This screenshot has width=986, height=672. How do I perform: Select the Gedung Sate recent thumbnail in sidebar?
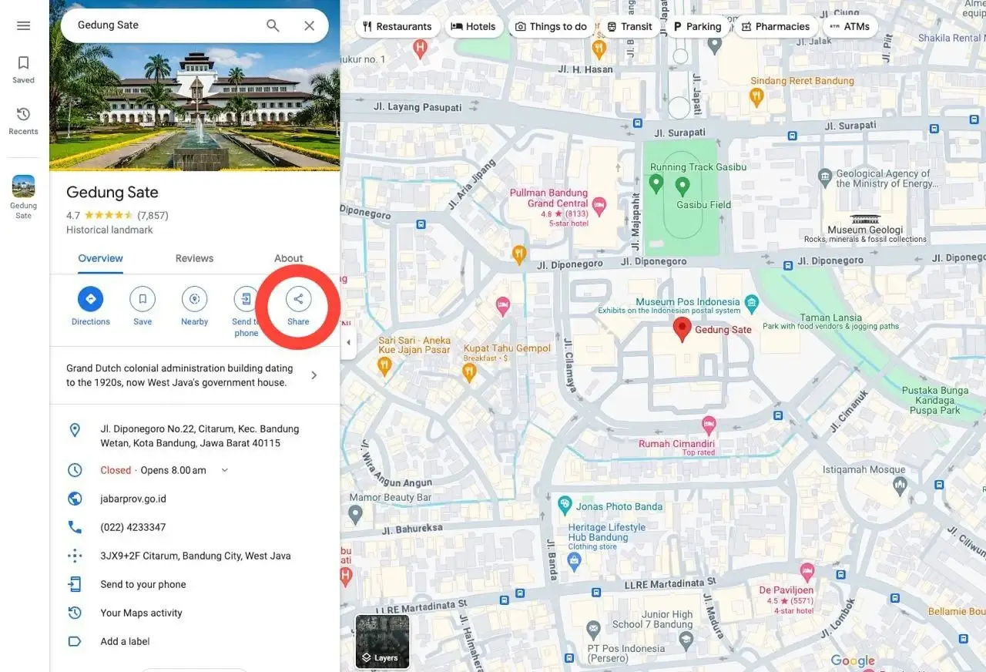coord(23,186)
